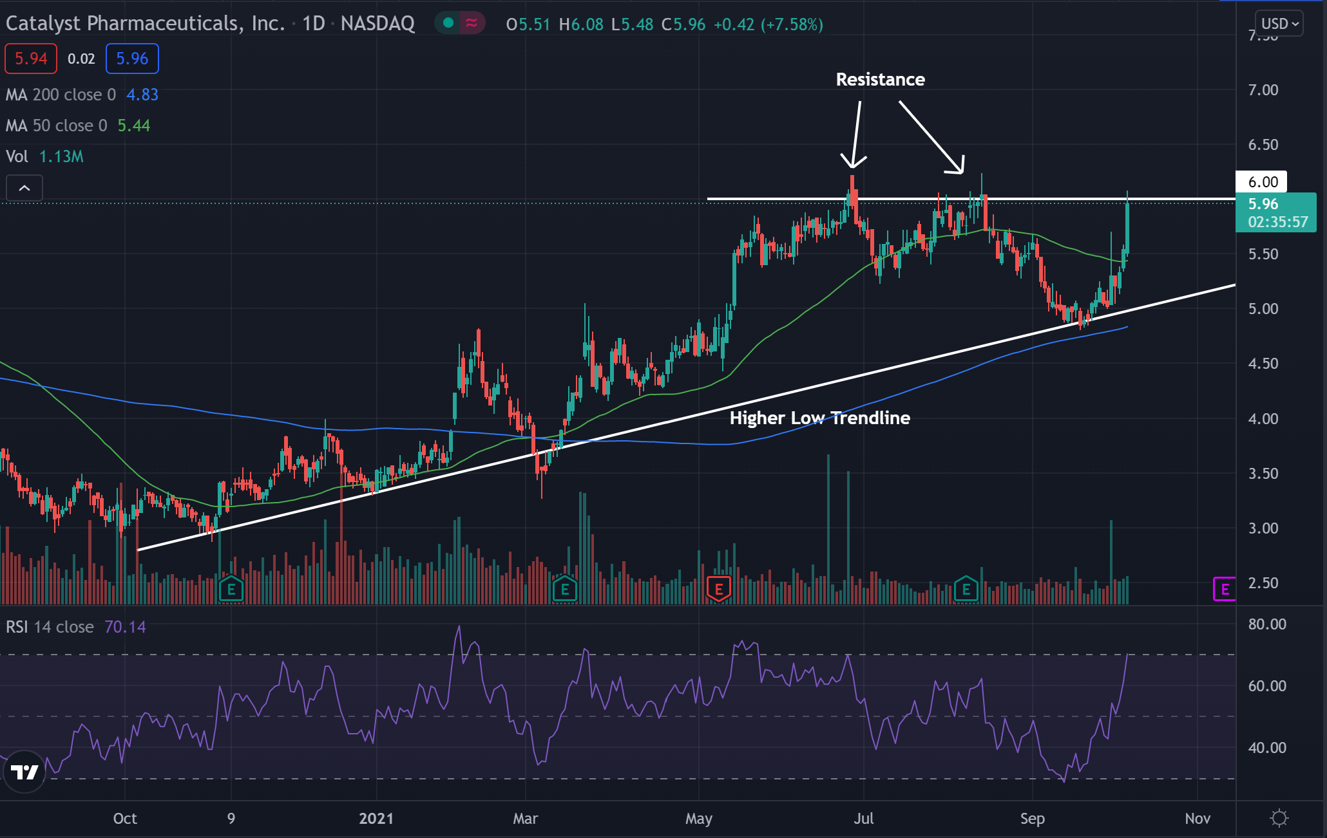Open the USD currency dropdown
The image size is (1327, 838).
(1279, 24)
